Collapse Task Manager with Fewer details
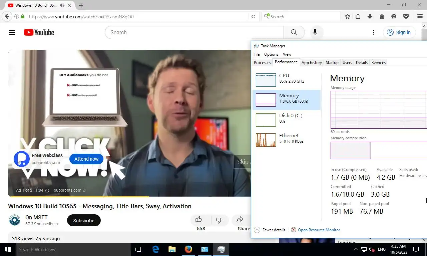The height and width of the screenshot is (256, 427). [x=270, y=230]
